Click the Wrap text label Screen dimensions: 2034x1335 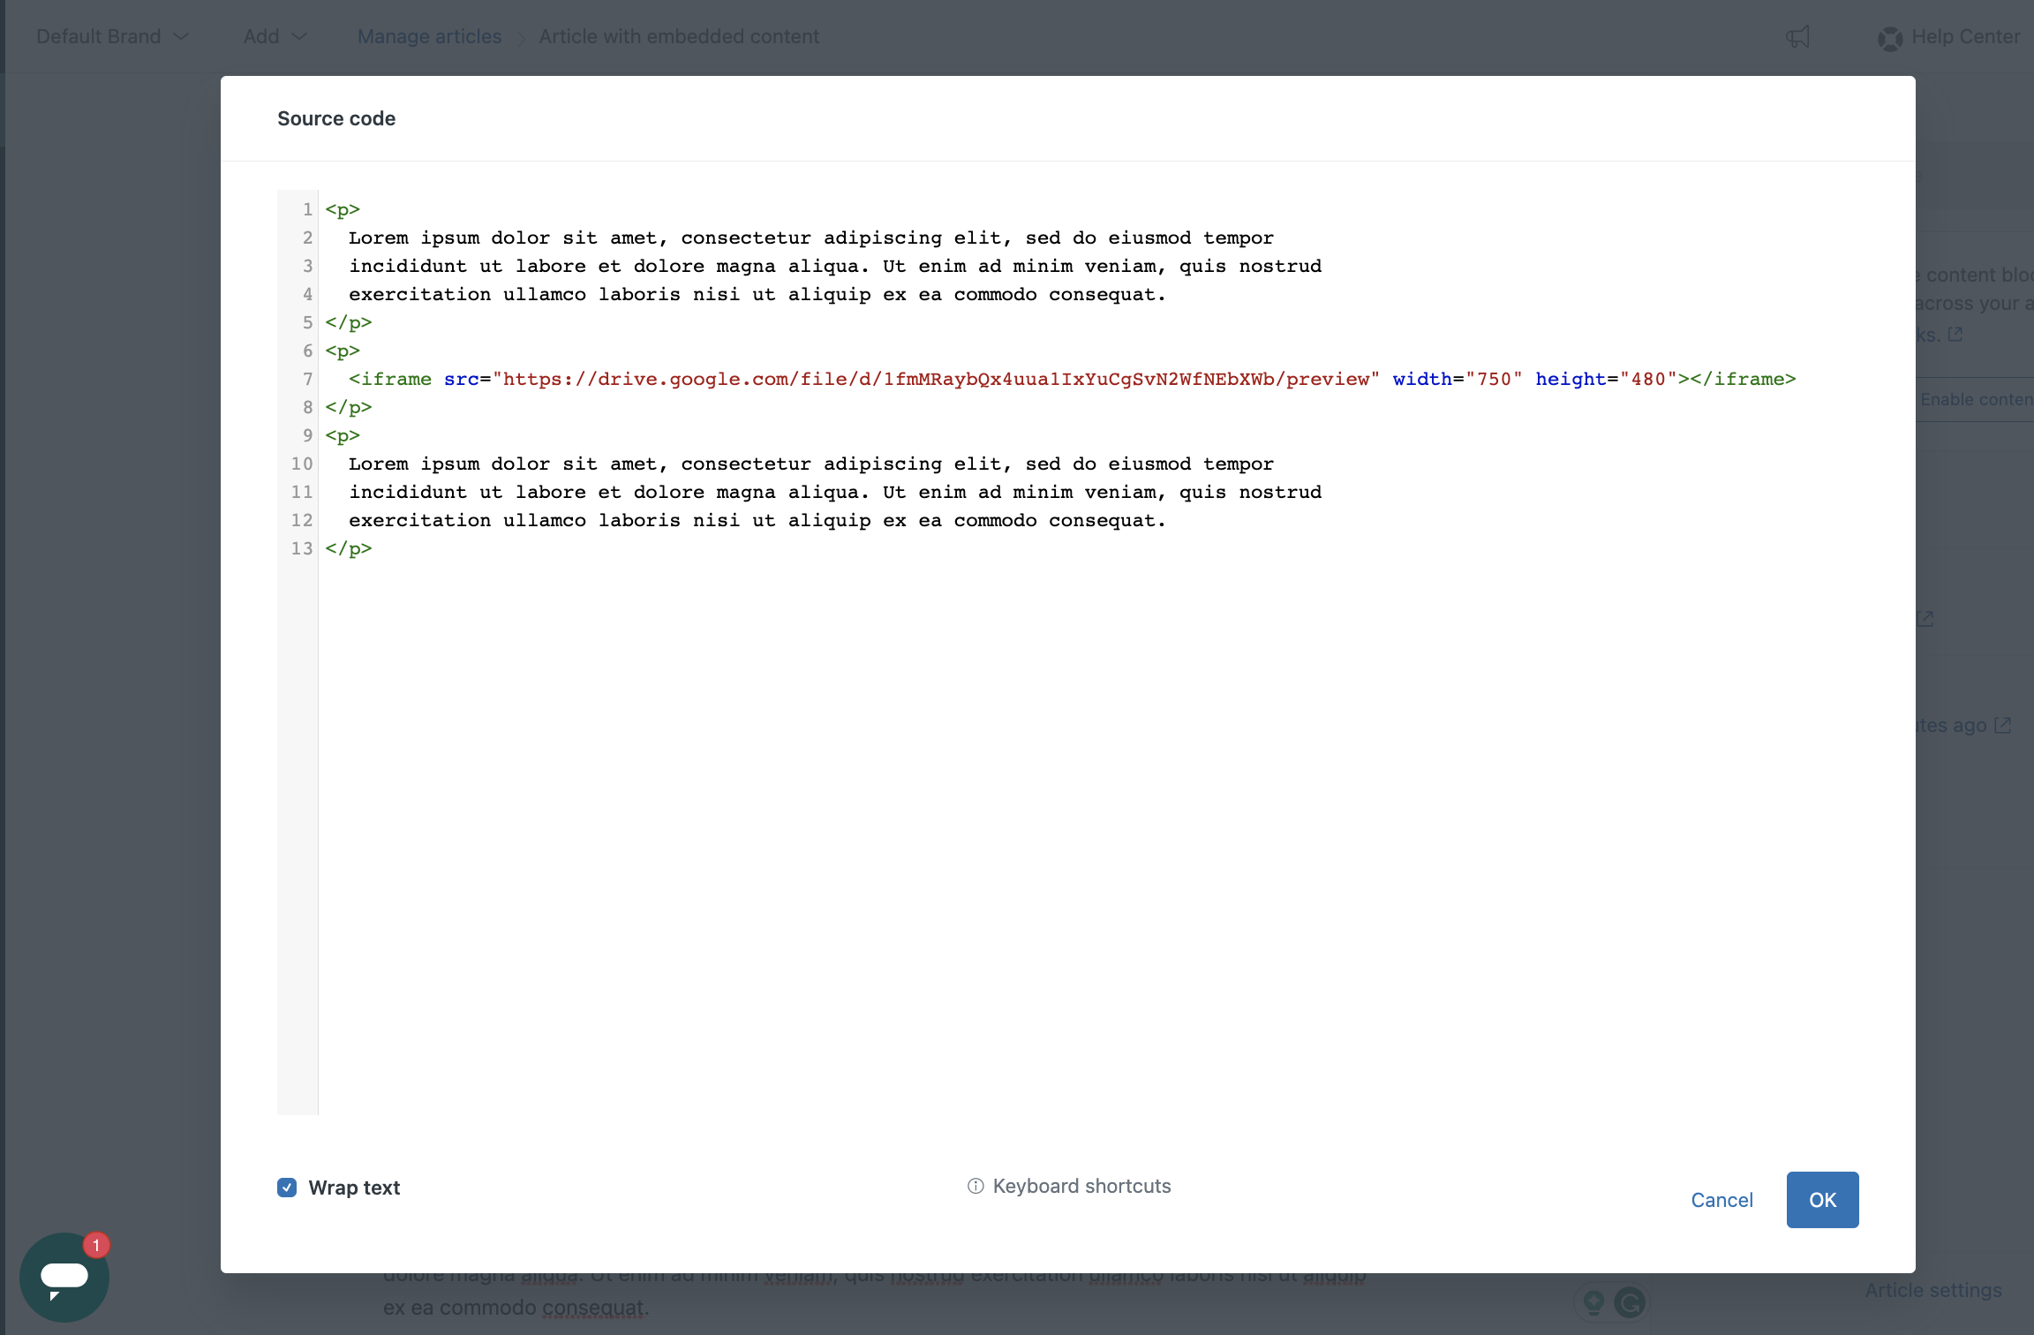(x=354, y=1188)
